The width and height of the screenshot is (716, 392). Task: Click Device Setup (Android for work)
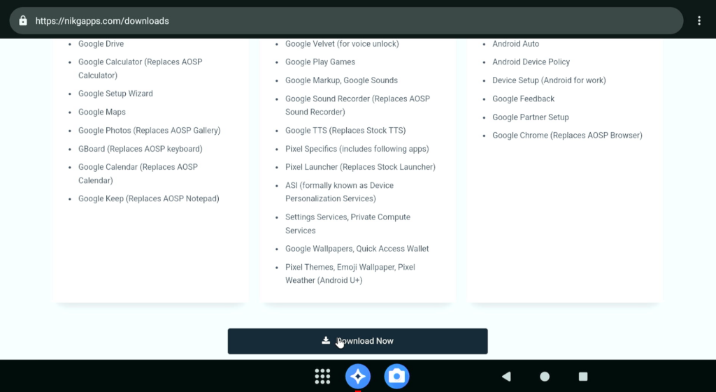[x=549, y=80]
